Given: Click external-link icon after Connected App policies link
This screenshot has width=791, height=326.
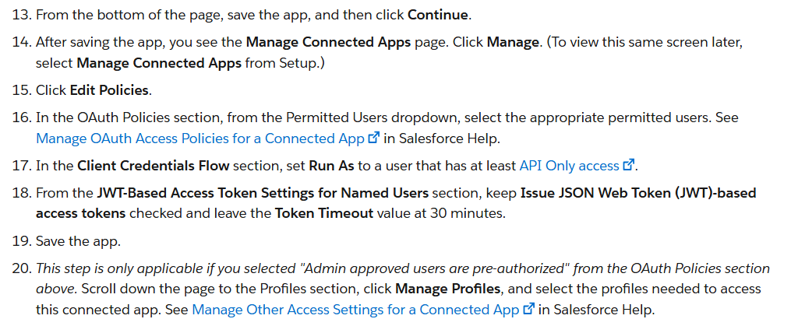Looking at the screenshot, I should pyautogui.click(x=374, y=138).
